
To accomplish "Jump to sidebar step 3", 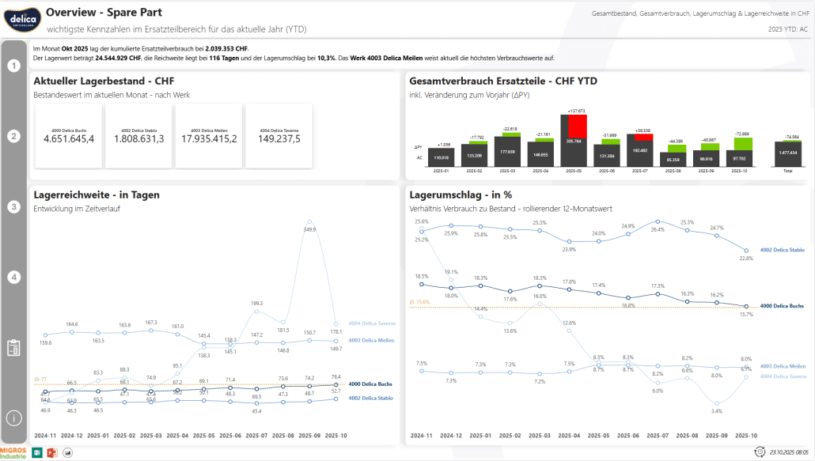I will 13,207.
